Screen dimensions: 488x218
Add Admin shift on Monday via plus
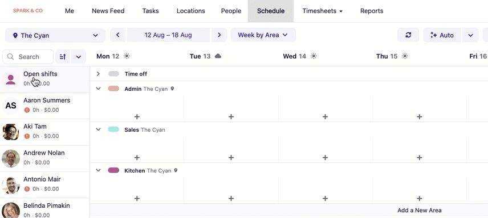137,116
